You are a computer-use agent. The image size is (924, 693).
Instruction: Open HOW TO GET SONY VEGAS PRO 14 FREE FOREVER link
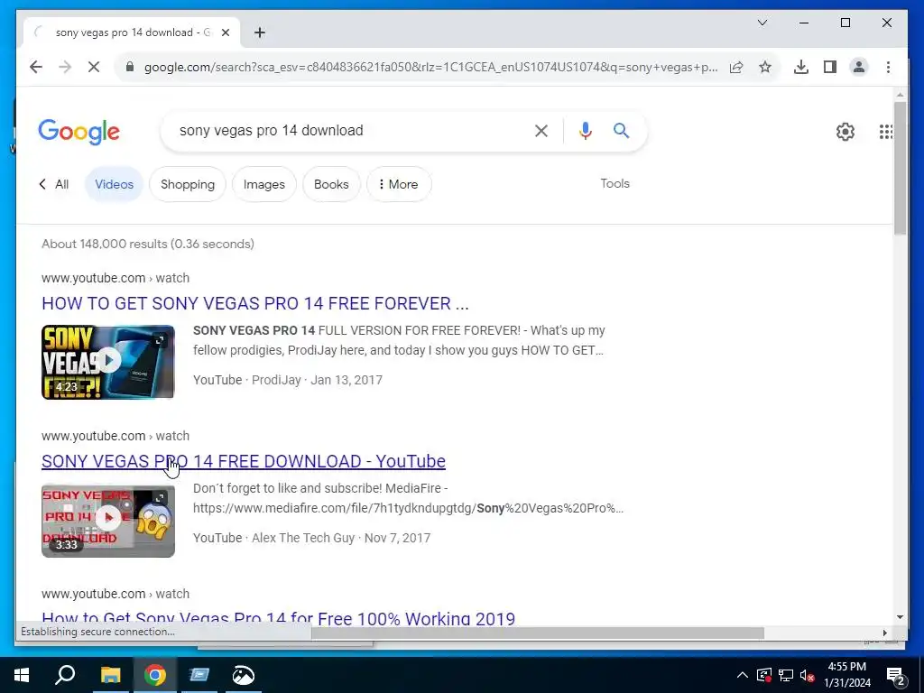(x=255, y=303)
